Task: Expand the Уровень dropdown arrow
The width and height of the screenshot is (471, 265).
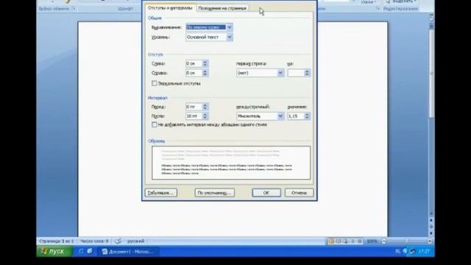Action: coord(229,38)
